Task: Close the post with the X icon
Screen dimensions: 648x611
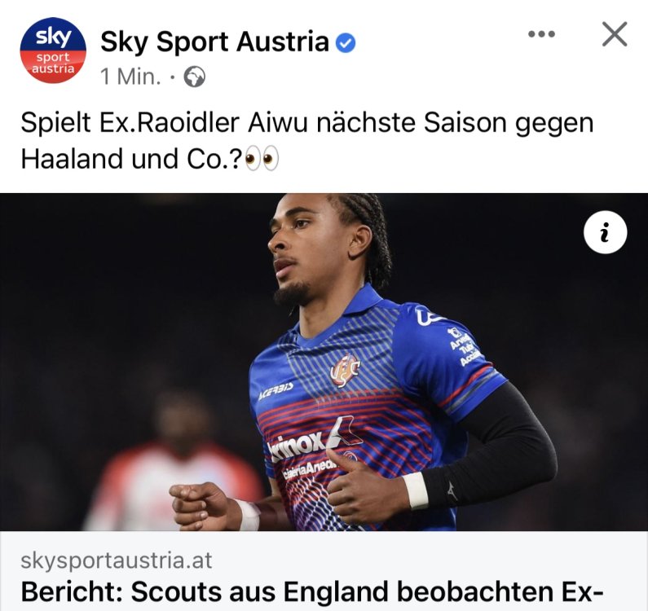Action: [615, 34]
